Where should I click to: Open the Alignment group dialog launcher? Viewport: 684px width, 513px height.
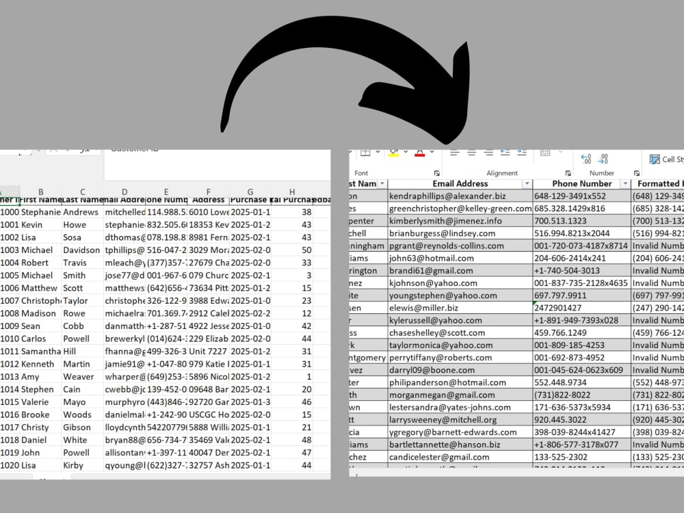click(x=568, y=173)
